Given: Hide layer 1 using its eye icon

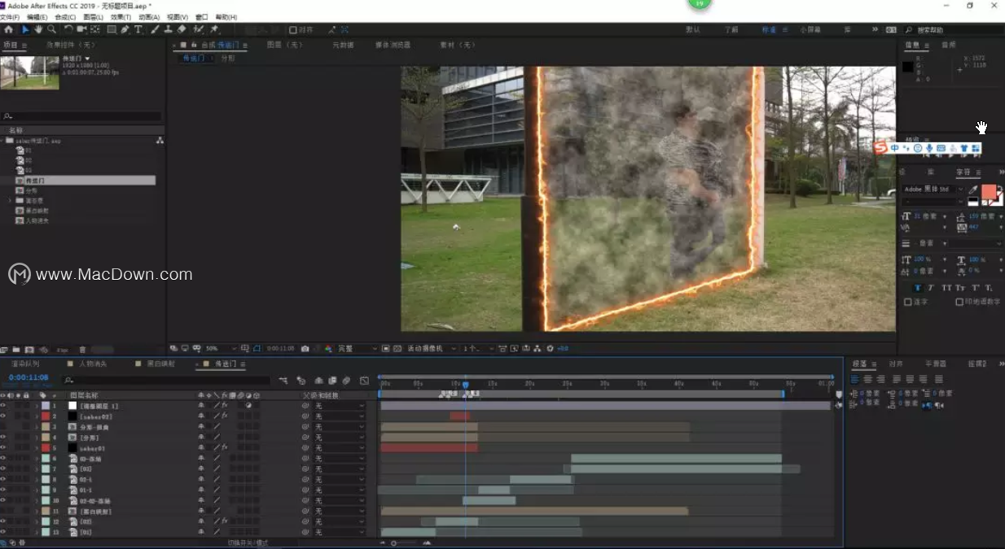Looking at the screenshot, I should pyautogui.click(x=3, y=405).
